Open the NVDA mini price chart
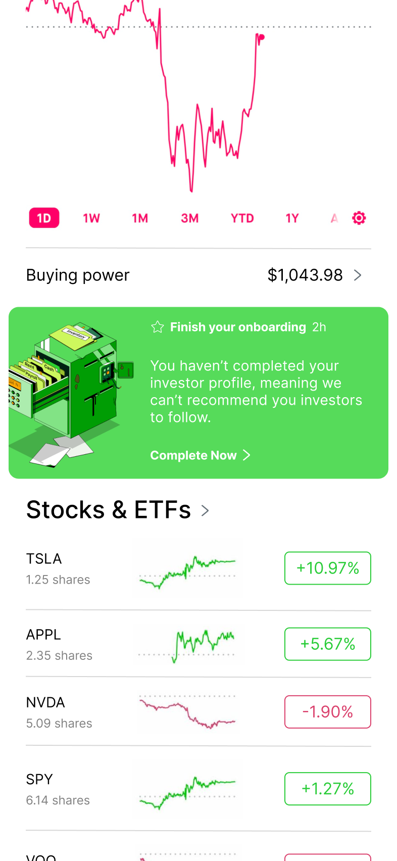Viewport: 397px width, 861px height. click(187, 712)
